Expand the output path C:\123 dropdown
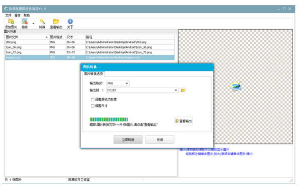The image size is (308, 193). (x=176, y=90)
